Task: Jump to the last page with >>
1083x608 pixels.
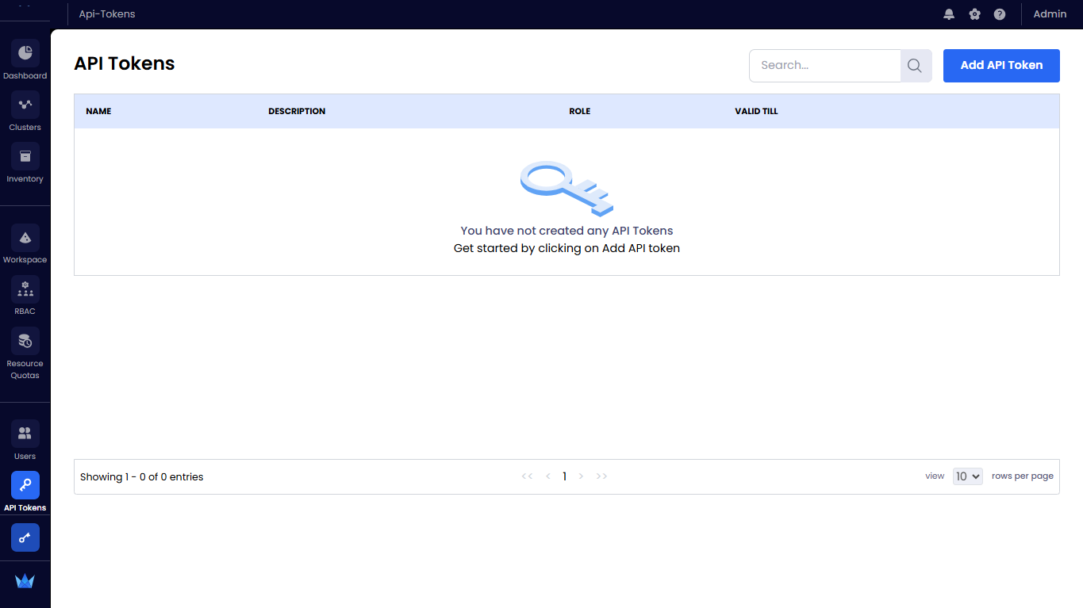Action: pyautogui.click(x=601, y=476)
